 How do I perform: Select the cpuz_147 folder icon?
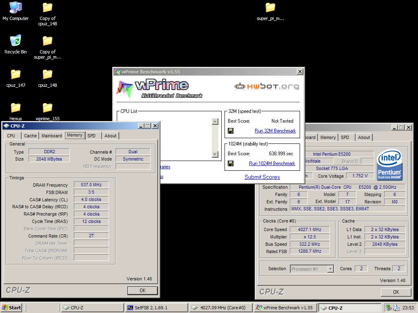point(16,75)
